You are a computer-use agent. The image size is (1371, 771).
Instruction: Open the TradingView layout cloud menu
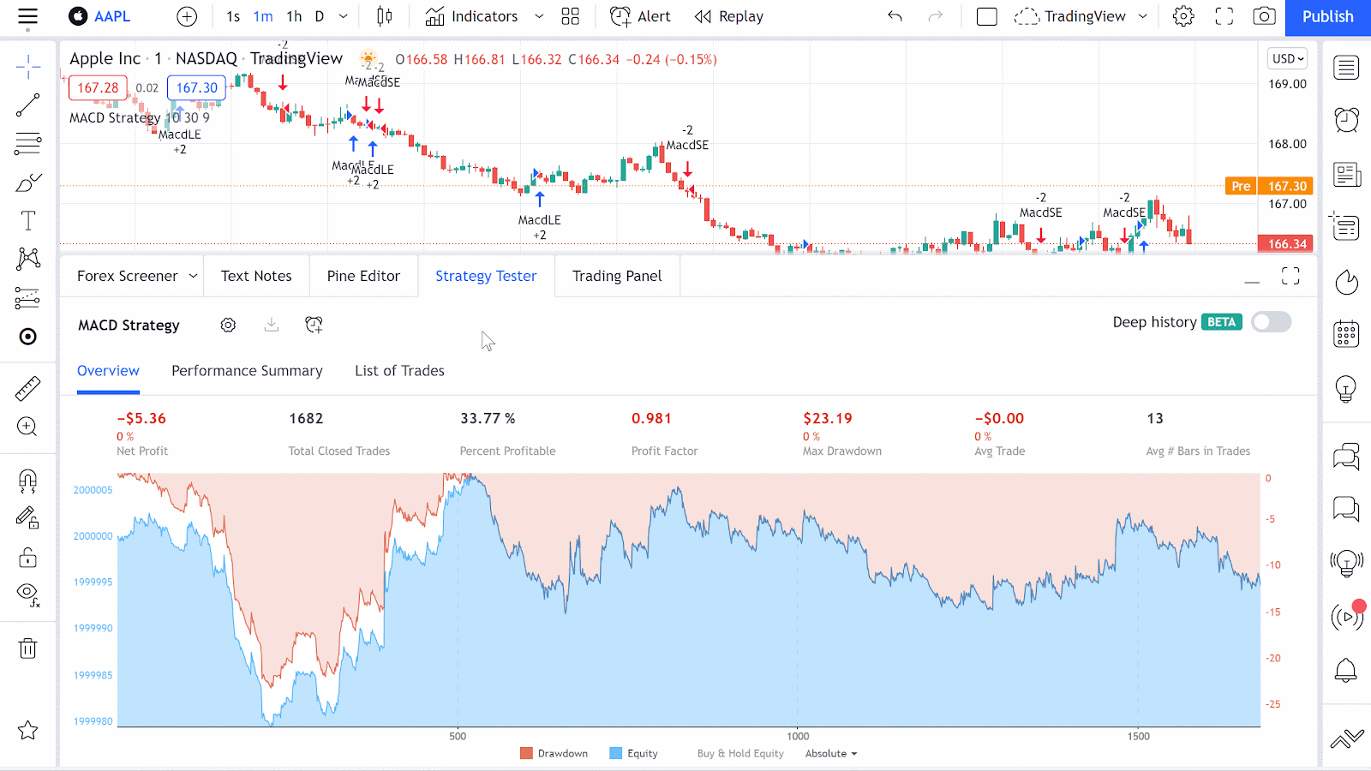[1070, 16]
